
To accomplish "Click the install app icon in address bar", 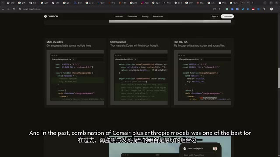I will click(215, 9).
